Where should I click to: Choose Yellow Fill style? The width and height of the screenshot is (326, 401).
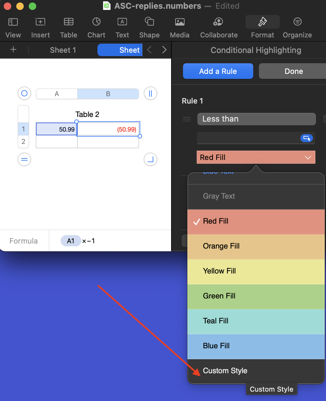(256, 272)
